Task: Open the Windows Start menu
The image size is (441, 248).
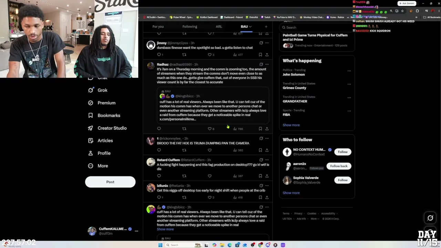Action: pyautogui.click(x=160, y=245)
